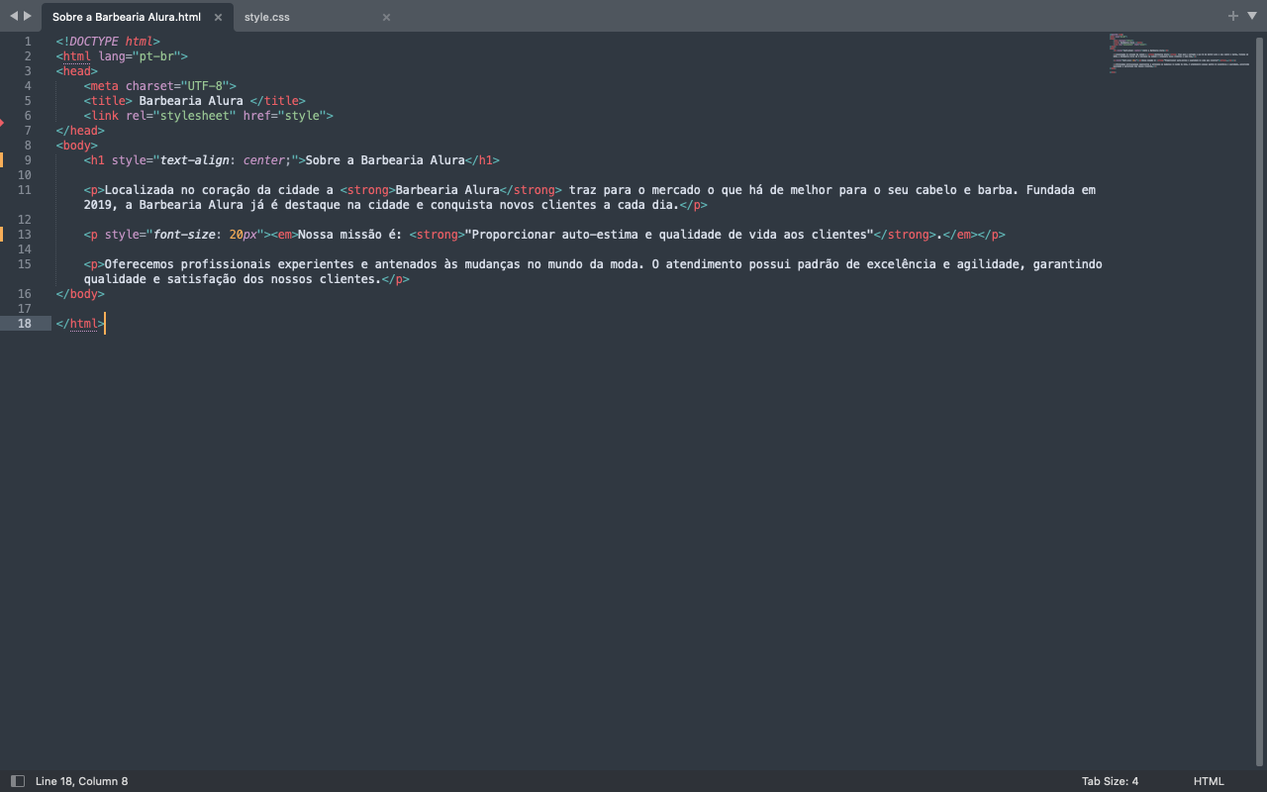
Task: Jump using the minimap code preview
Action: pos(1180,53)
